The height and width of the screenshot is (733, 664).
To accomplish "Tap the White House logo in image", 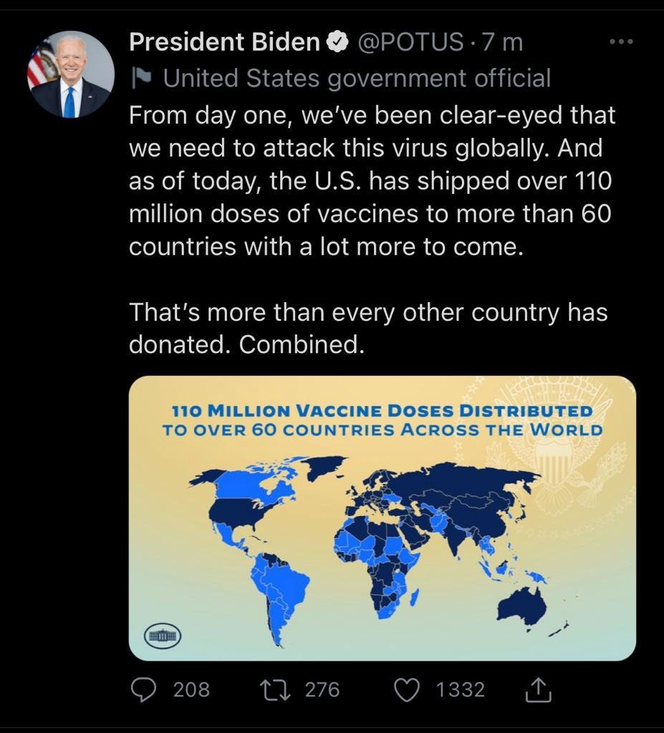I will click(x=163, y=636).
